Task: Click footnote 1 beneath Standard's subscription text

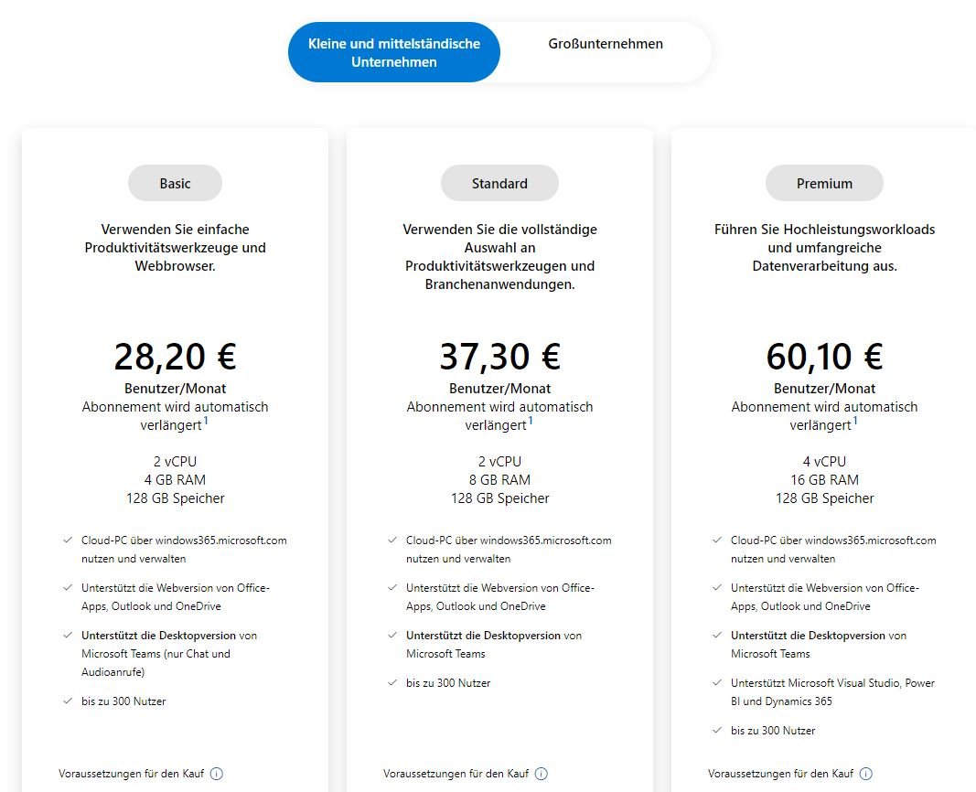Action: [x=531, y=419]
